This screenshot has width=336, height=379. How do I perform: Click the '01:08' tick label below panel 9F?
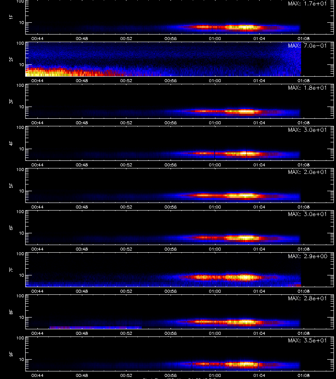coord(304,375)
